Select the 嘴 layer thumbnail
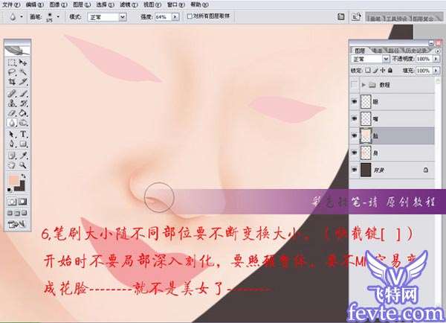 tap(365, 118)
